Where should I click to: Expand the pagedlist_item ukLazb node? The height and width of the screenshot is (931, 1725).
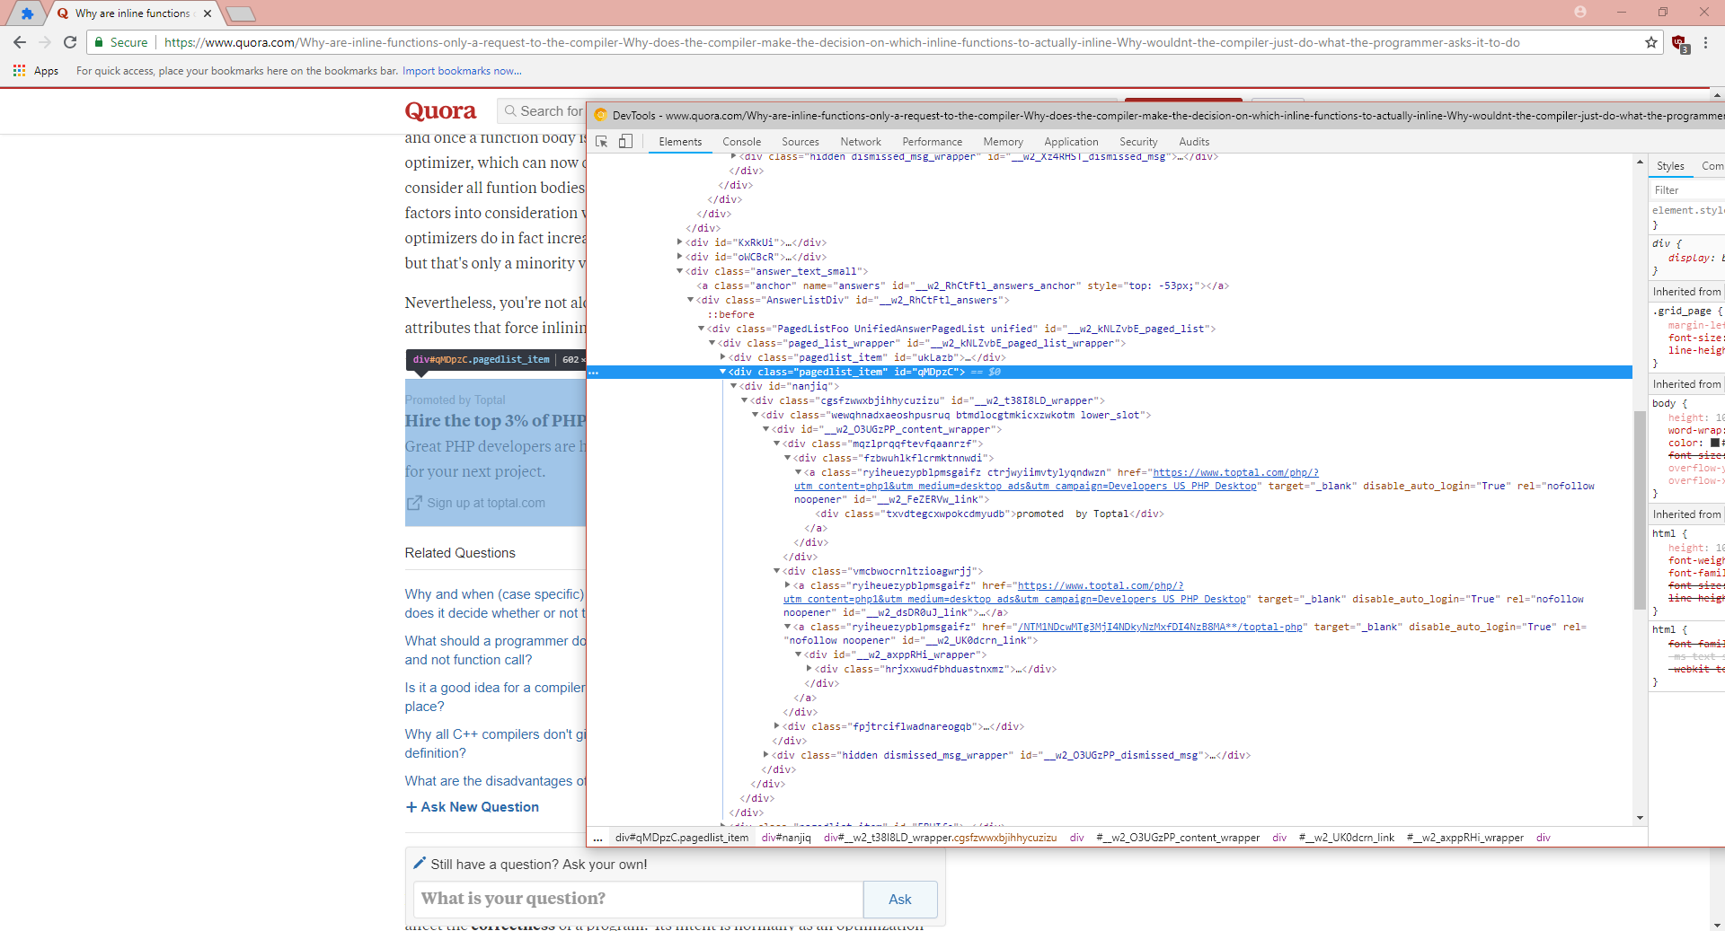[722, 357]
